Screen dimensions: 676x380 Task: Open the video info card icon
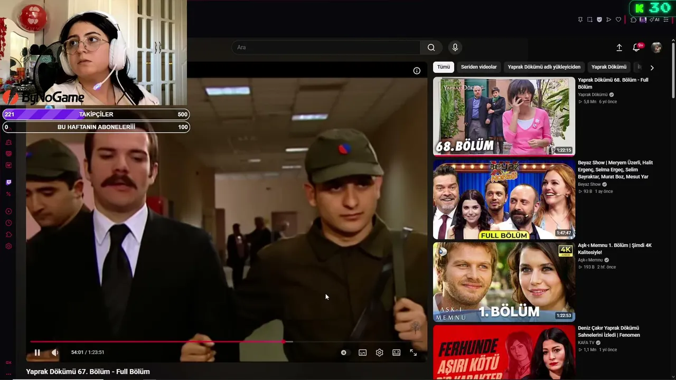point(417,71)
